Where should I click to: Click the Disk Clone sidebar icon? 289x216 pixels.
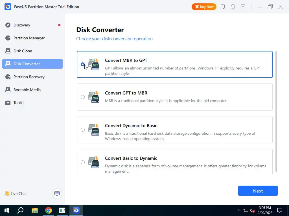coord(8,51)
